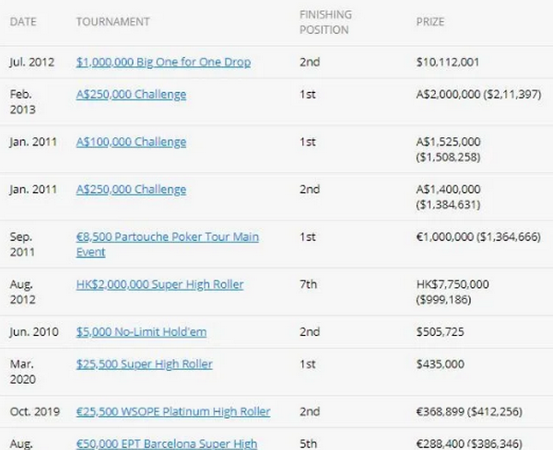Open the €8,500 Partouche Poker Tour Main Event link
This screenshot has width=553, height=450.
tap(168, 245)
